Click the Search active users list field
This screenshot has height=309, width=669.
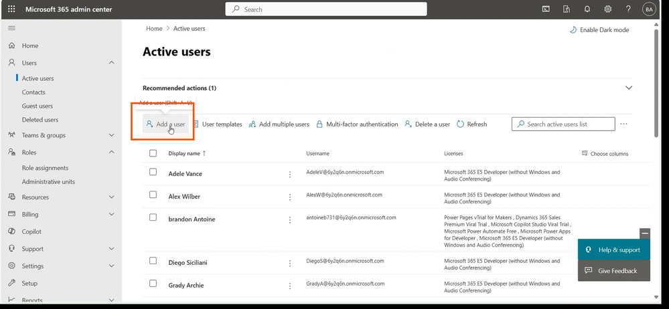click(x=563, y=124)
